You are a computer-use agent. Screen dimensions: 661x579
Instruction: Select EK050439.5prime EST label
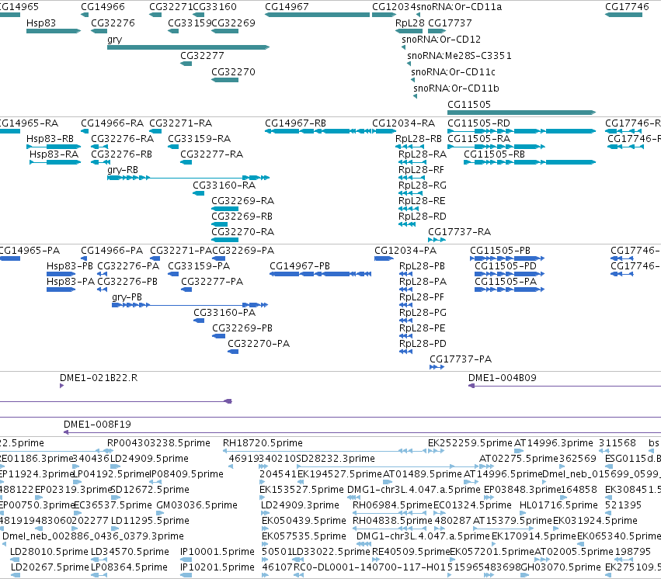(x=304, y=521)
